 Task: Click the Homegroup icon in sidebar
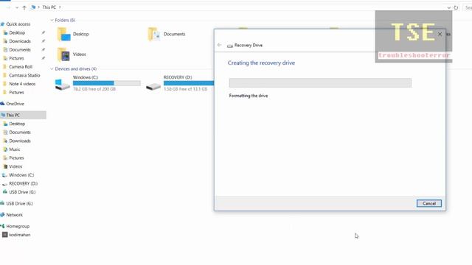point(2,226)
